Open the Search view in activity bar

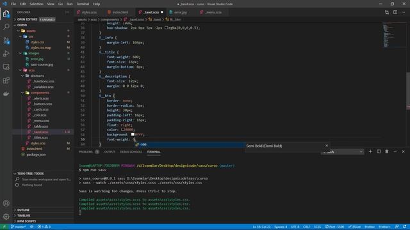click(6, 27)
